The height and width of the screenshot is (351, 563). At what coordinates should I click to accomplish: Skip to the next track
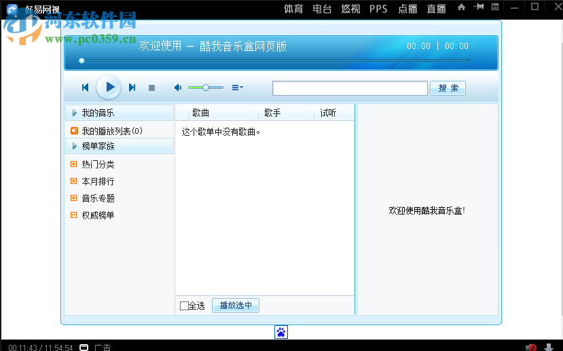(x=132, y=88)
